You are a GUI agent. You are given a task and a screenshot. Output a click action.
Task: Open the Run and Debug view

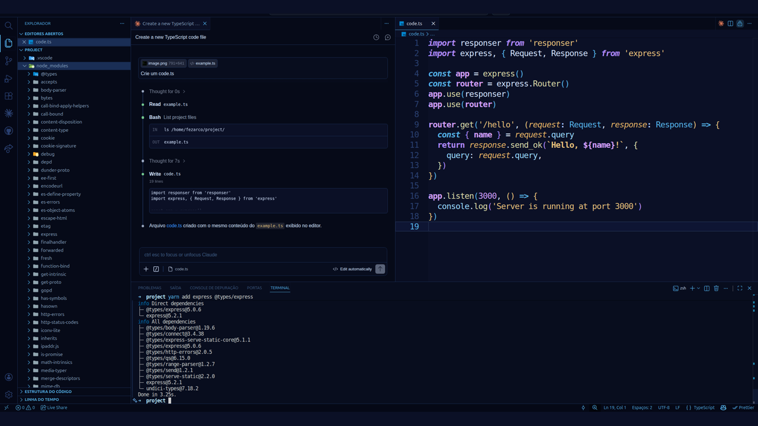[8, 79]
